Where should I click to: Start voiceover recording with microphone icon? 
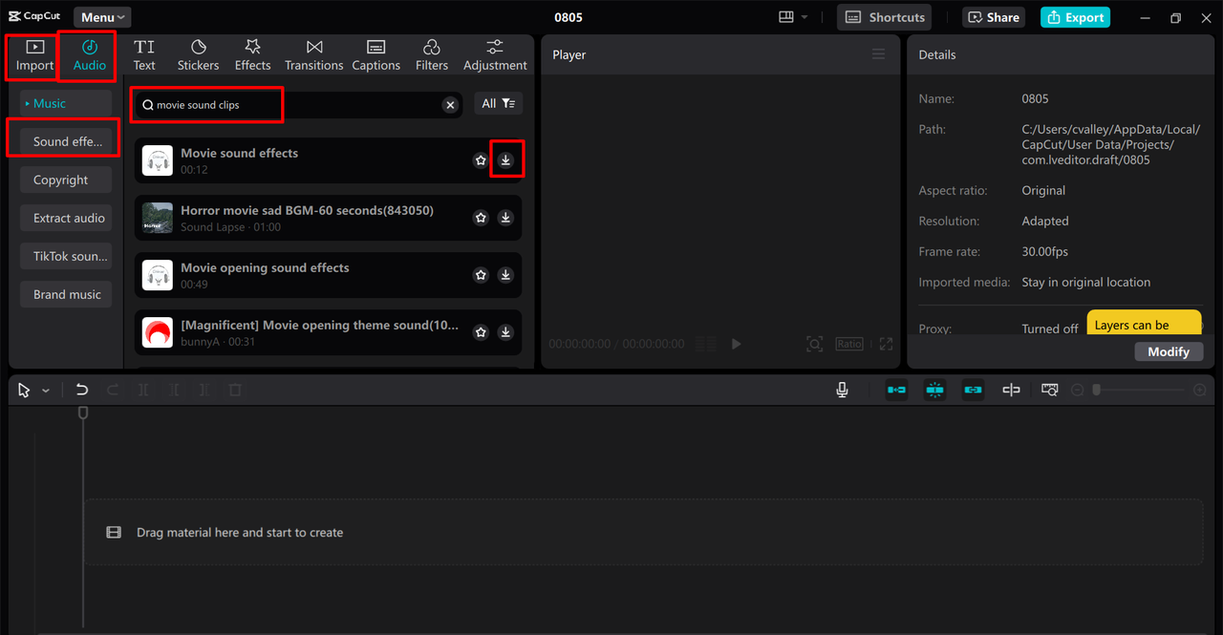coord(842,390)
